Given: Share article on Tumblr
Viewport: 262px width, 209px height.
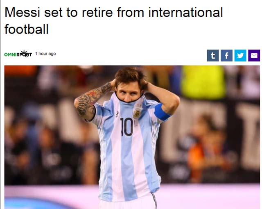Looking at the screenshot, I should tap(212, 55).
